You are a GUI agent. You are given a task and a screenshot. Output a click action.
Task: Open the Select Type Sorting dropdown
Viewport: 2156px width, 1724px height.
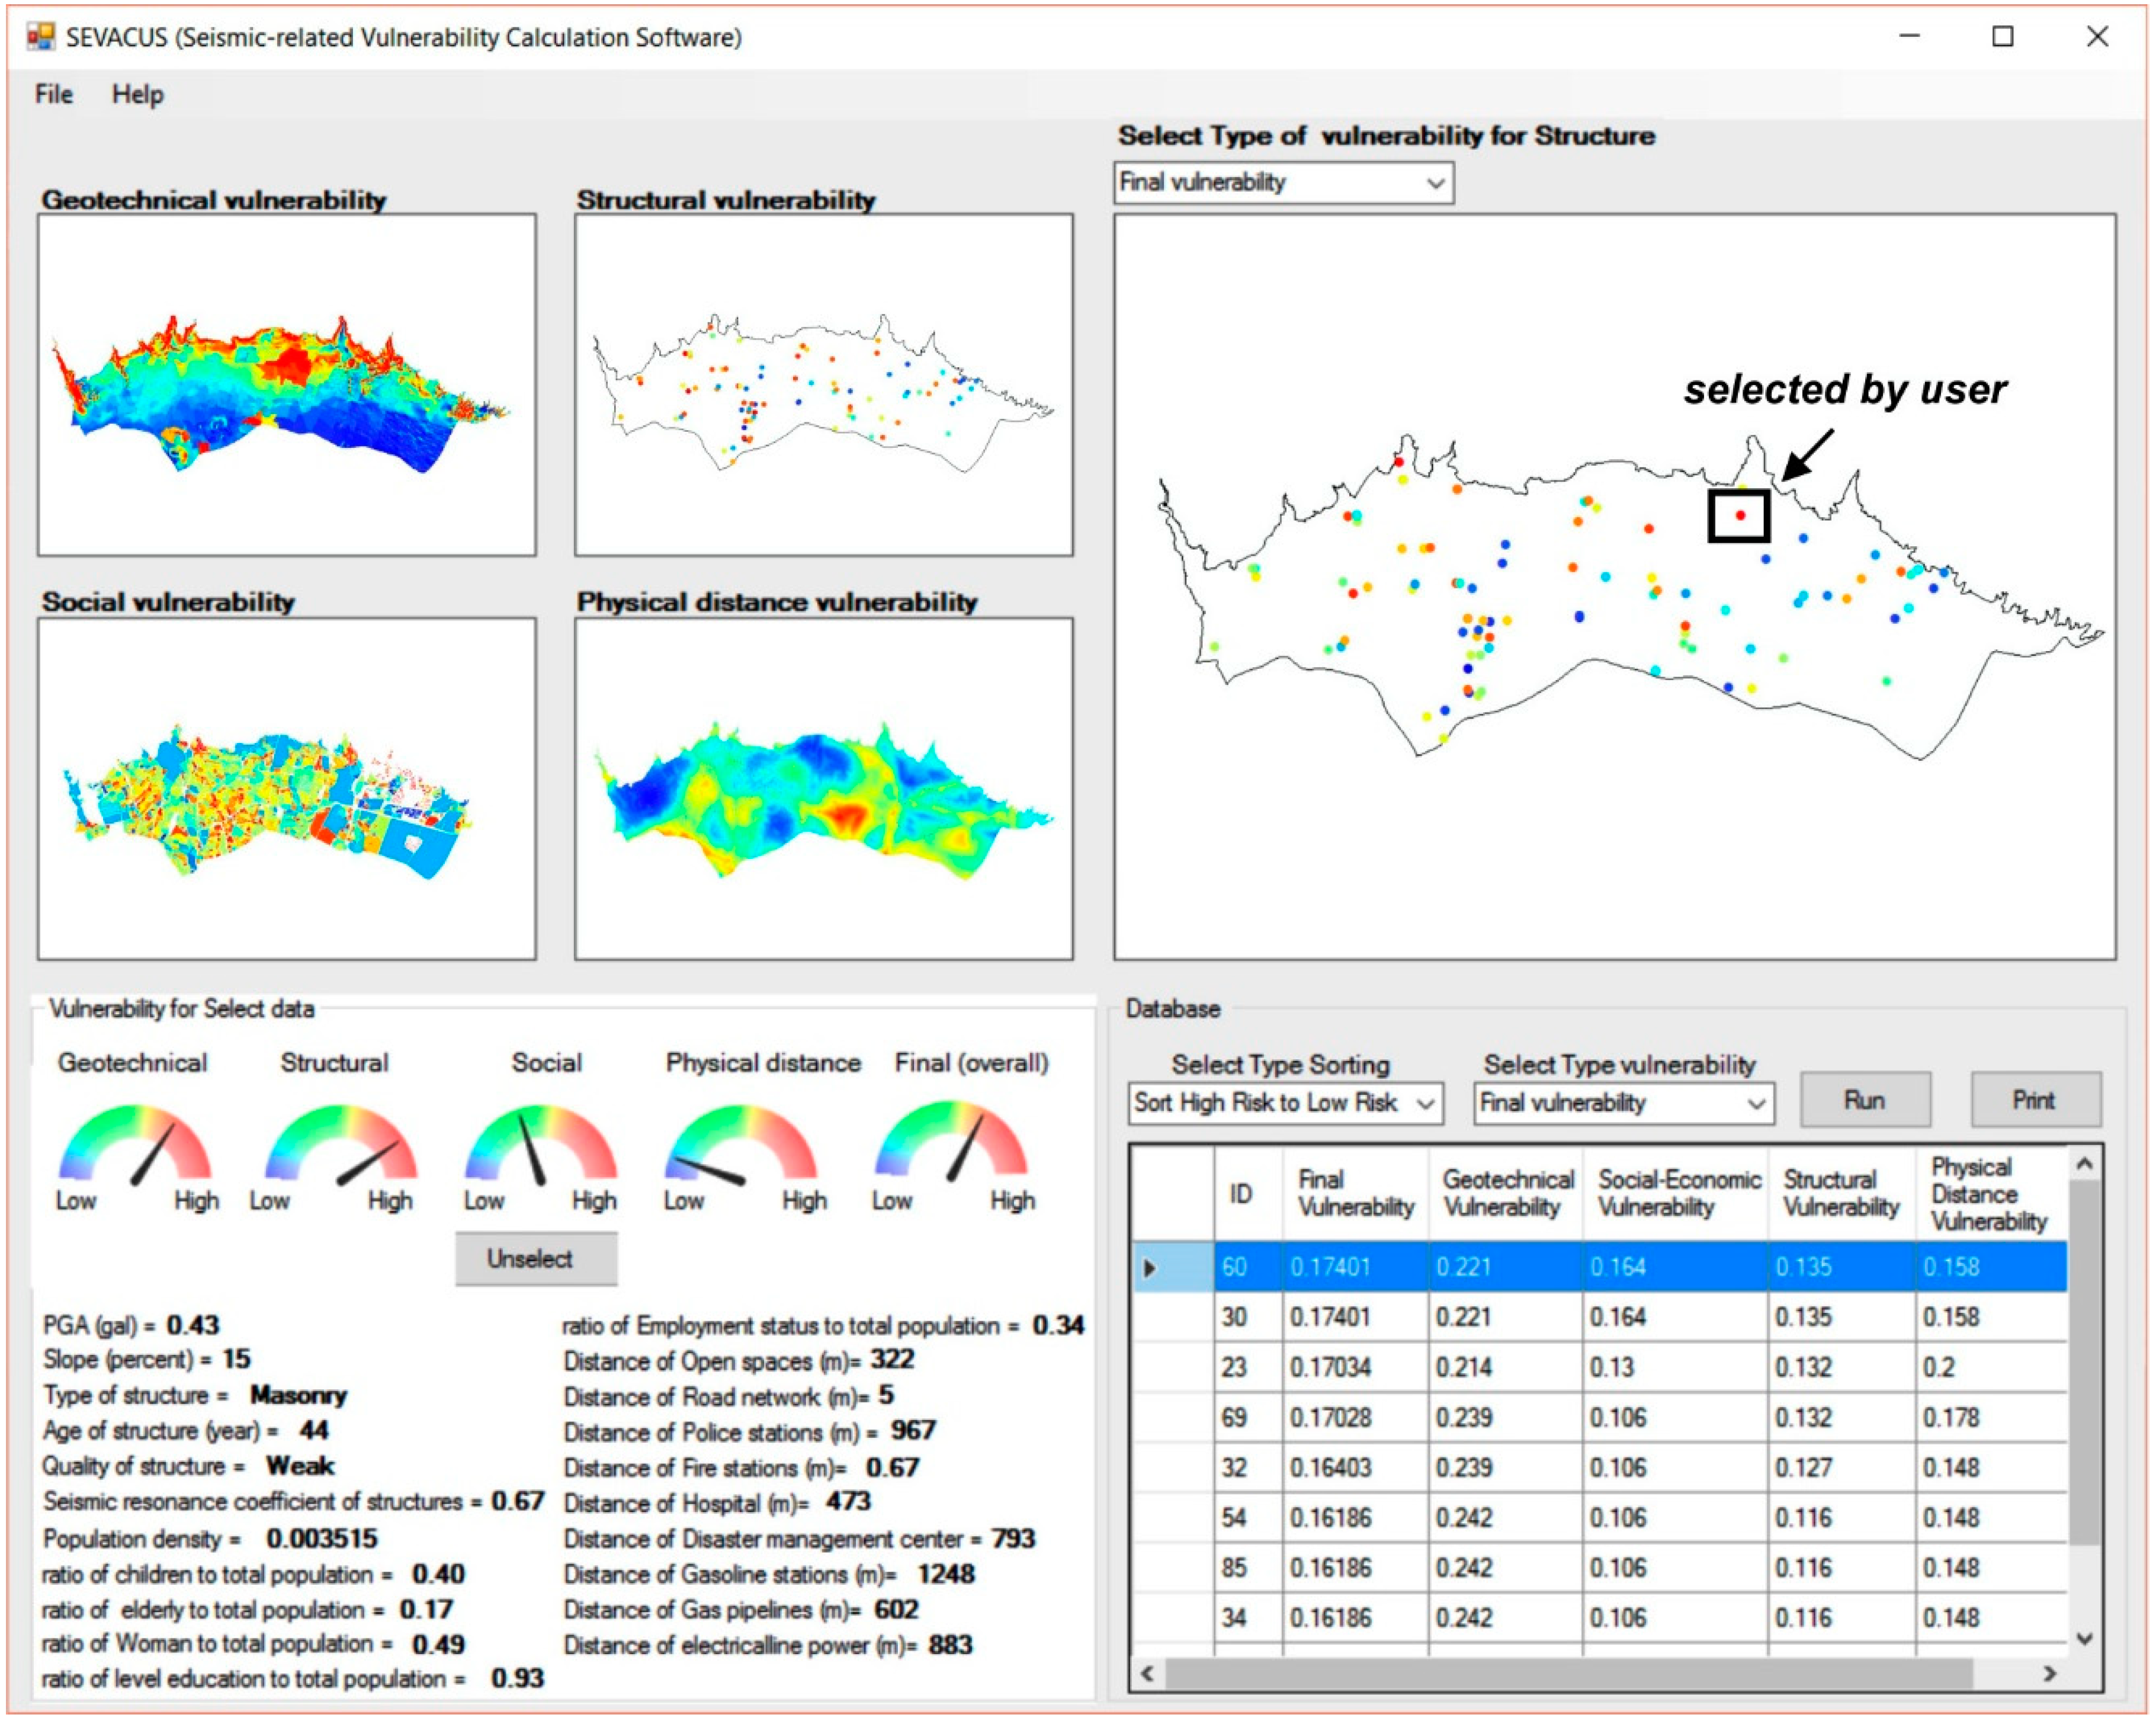(x=1425, y=1104)
